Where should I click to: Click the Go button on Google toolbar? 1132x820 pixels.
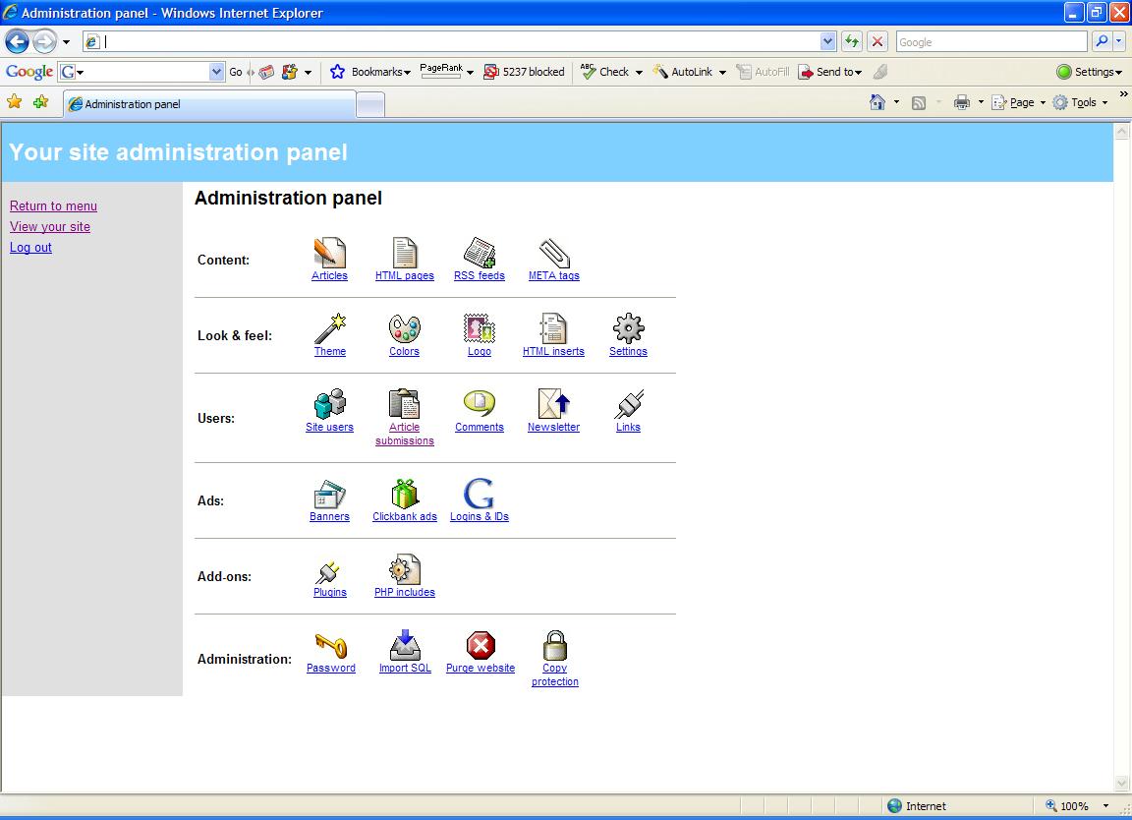[x=236, y=72]
